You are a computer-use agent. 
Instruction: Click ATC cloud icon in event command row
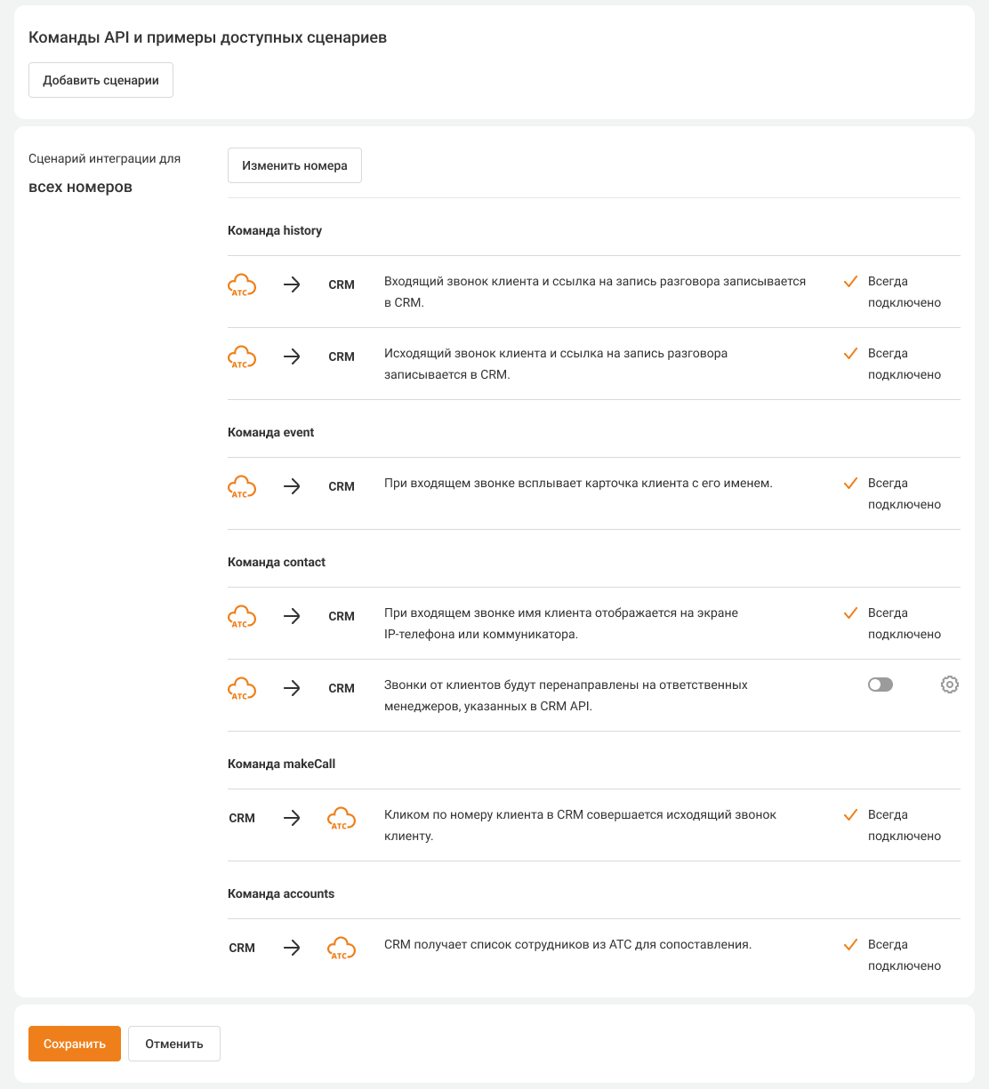point(242,487)
